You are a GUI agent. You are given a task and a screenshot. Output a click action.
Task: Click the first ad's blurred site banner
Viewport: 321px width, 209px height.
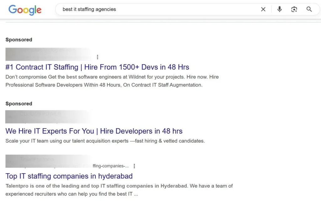tap(48, 54)
